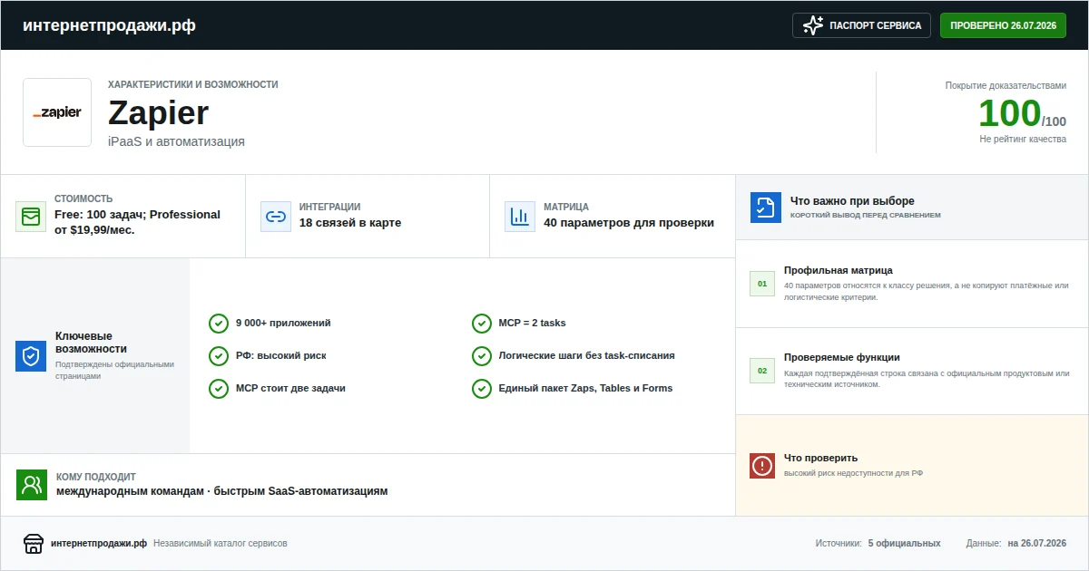Click the checkmark beside 9 000+ приложений
The width and height of the screenshot is (1089, 571).
pyautogui.click(x=219, y=324)
